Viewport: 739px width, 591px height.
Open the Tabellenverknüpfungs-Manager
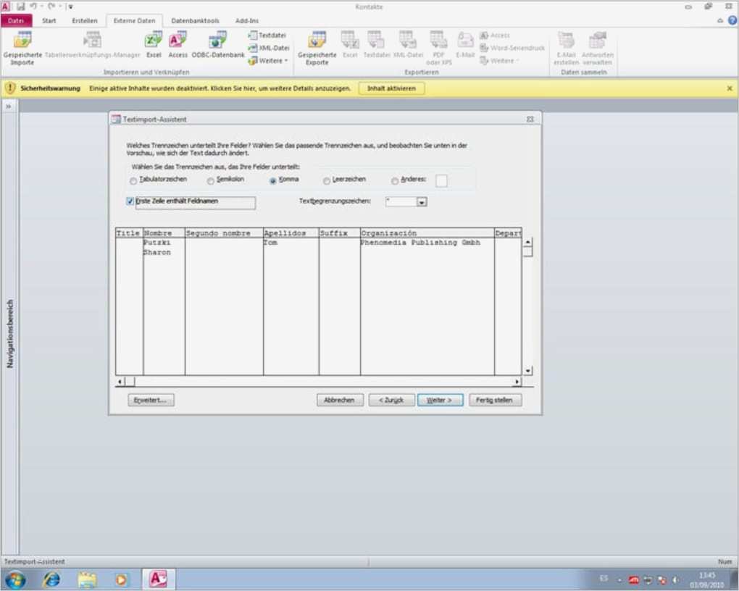93,46
